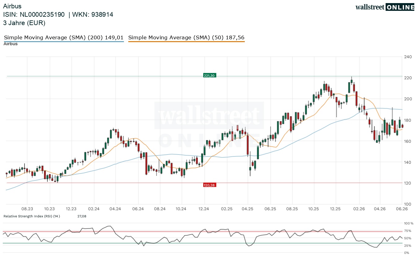Click the green 221,30 high price marker
Screen dimensions: 418x261
[x=210, y=75]
